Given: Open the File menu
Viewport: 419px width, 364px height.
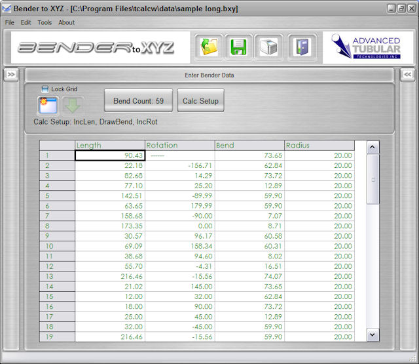Looking at the screenshot, I should point(9,22).
